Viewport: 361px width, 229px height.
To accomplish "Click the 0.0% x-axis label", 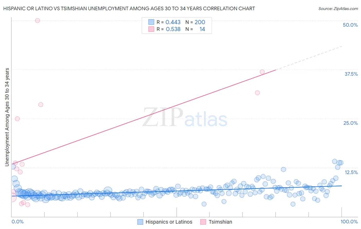I will click(17, 222).
